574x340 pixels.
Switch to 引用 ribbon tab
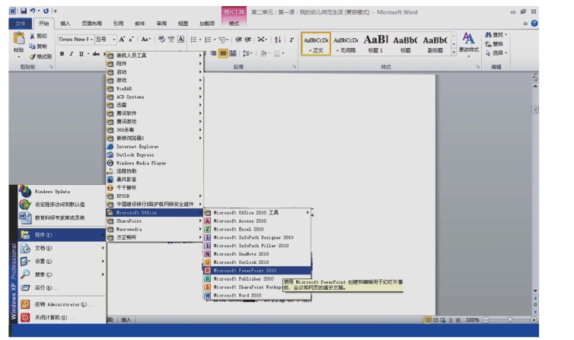click(118, 24)
